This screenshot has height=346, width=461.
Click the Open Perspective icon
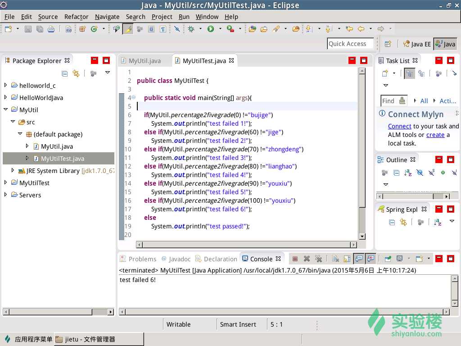pyautogui.click(x=388, y=44)
